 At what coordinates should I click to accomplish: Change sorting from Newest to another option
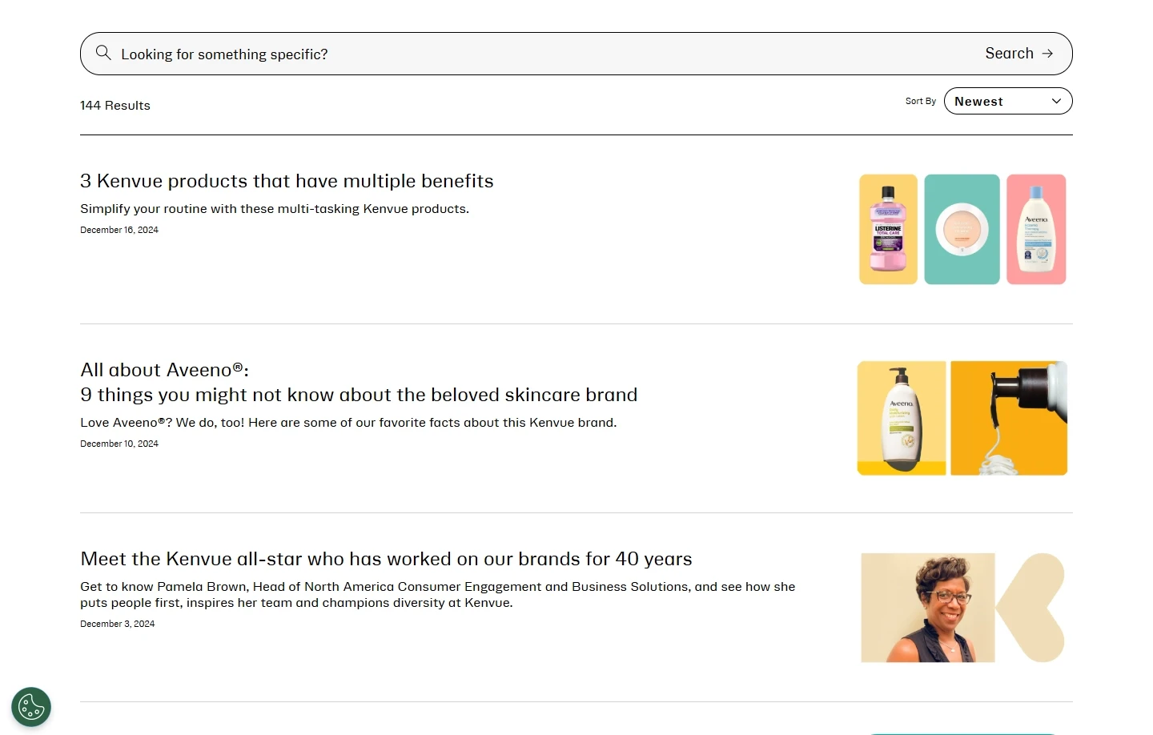(x=1007, y=101)
